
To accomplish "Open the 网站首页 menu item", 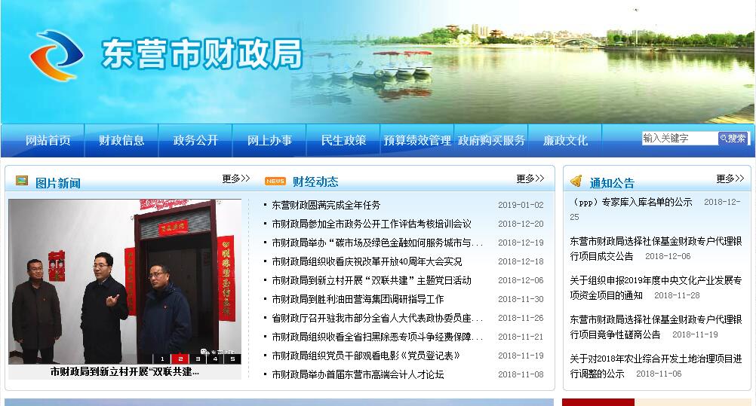I will [x=48, y=140].
